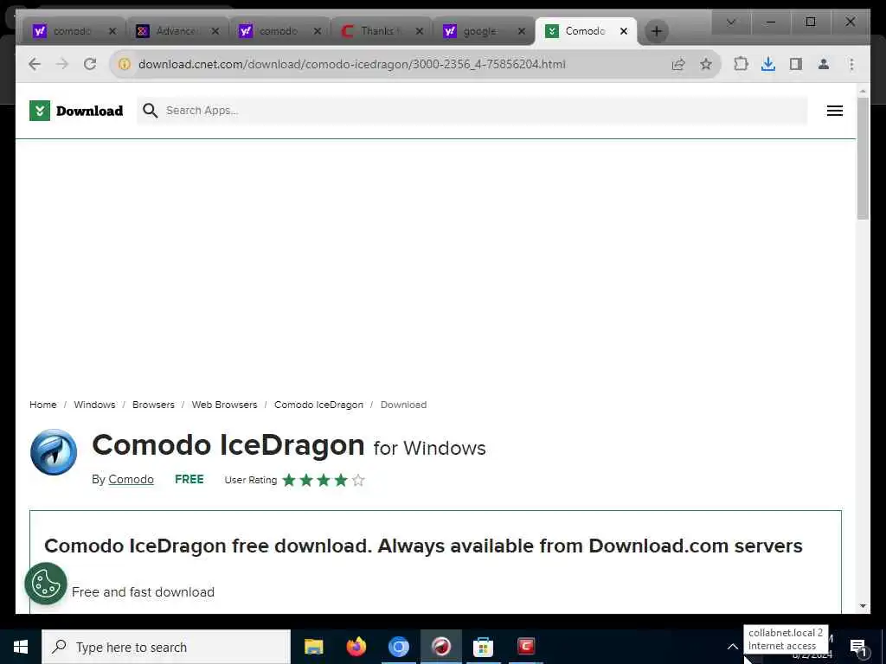Open the Web Browsers breadcrumb
886x664 pixels.
(x=224, y=405)
